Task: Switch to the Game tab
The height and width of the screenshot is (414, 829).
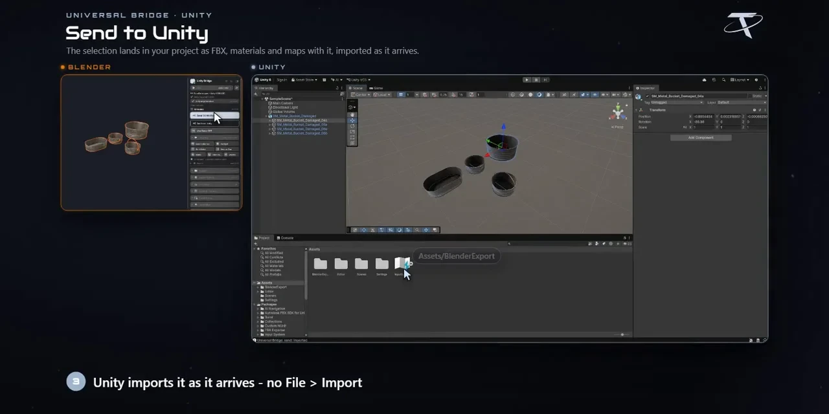Action: [x=376, y=88]
